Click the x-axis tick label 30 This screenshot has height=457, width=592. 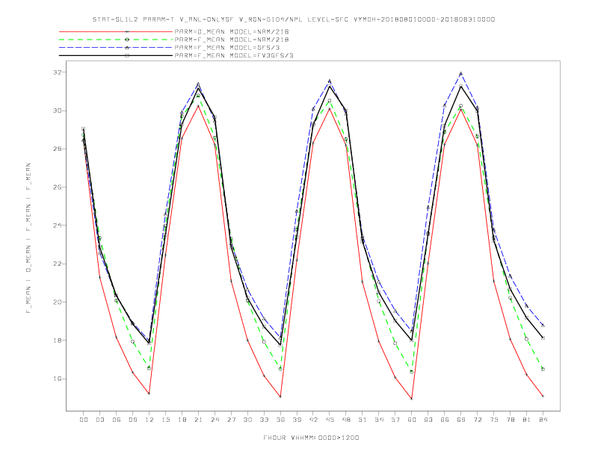point(247,420)
